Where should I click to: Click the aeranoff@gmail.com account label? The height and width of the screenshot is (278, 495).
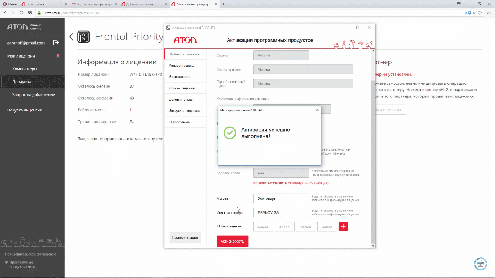pyautogui.click(x=26, y=43)
